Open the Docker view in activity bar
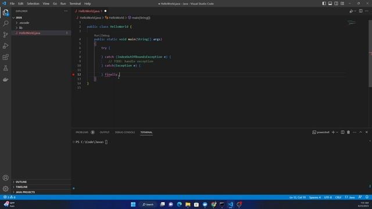 tap(5, 80)
